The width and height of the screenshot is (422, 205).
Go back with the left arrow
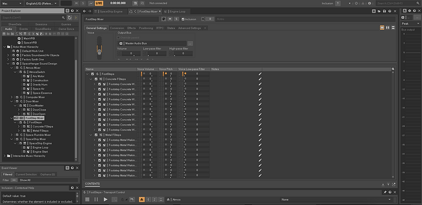pyautogui.click(x=84, y=11)
